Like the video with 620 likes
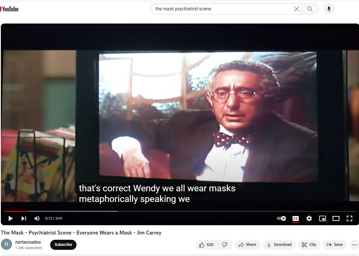The height and width of the screenshot is (256, 359). [x=207, y=245]
